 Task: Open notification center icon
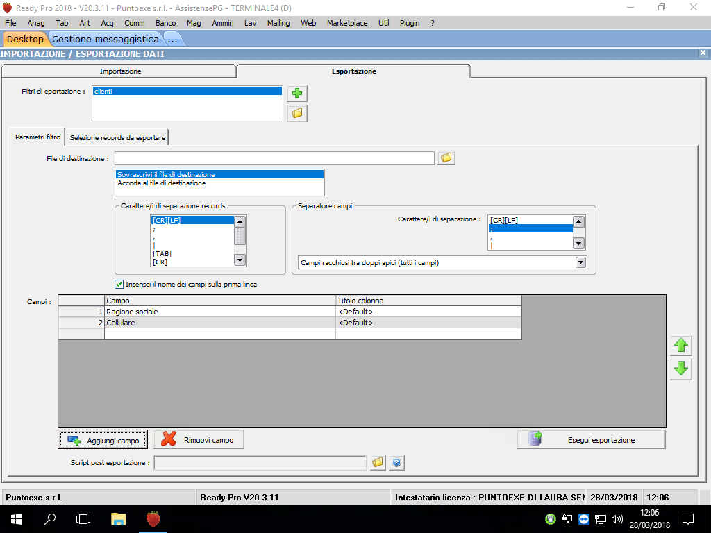point(688,519)
